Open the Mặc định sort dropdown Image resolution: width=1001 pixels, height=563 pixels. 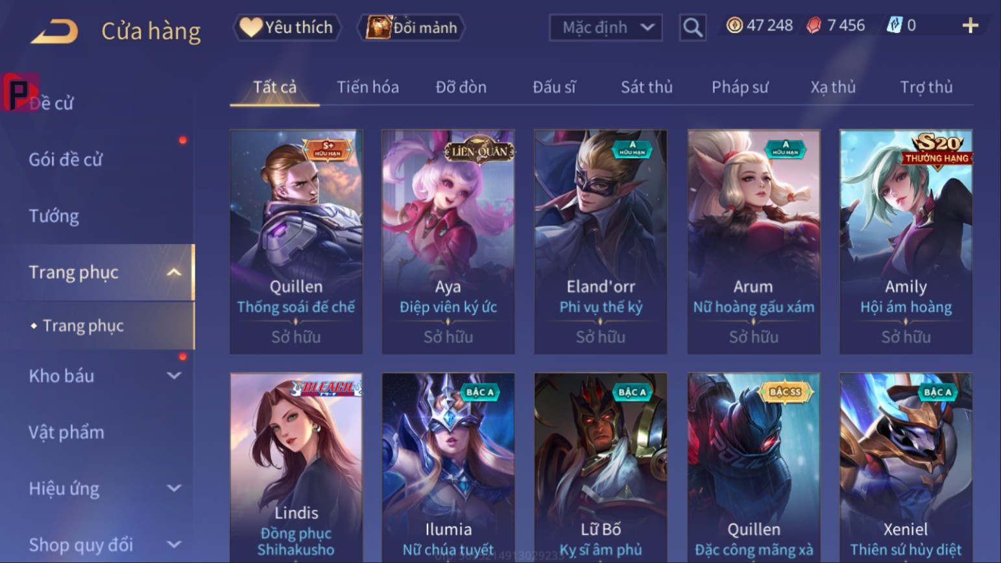point(605,27)
